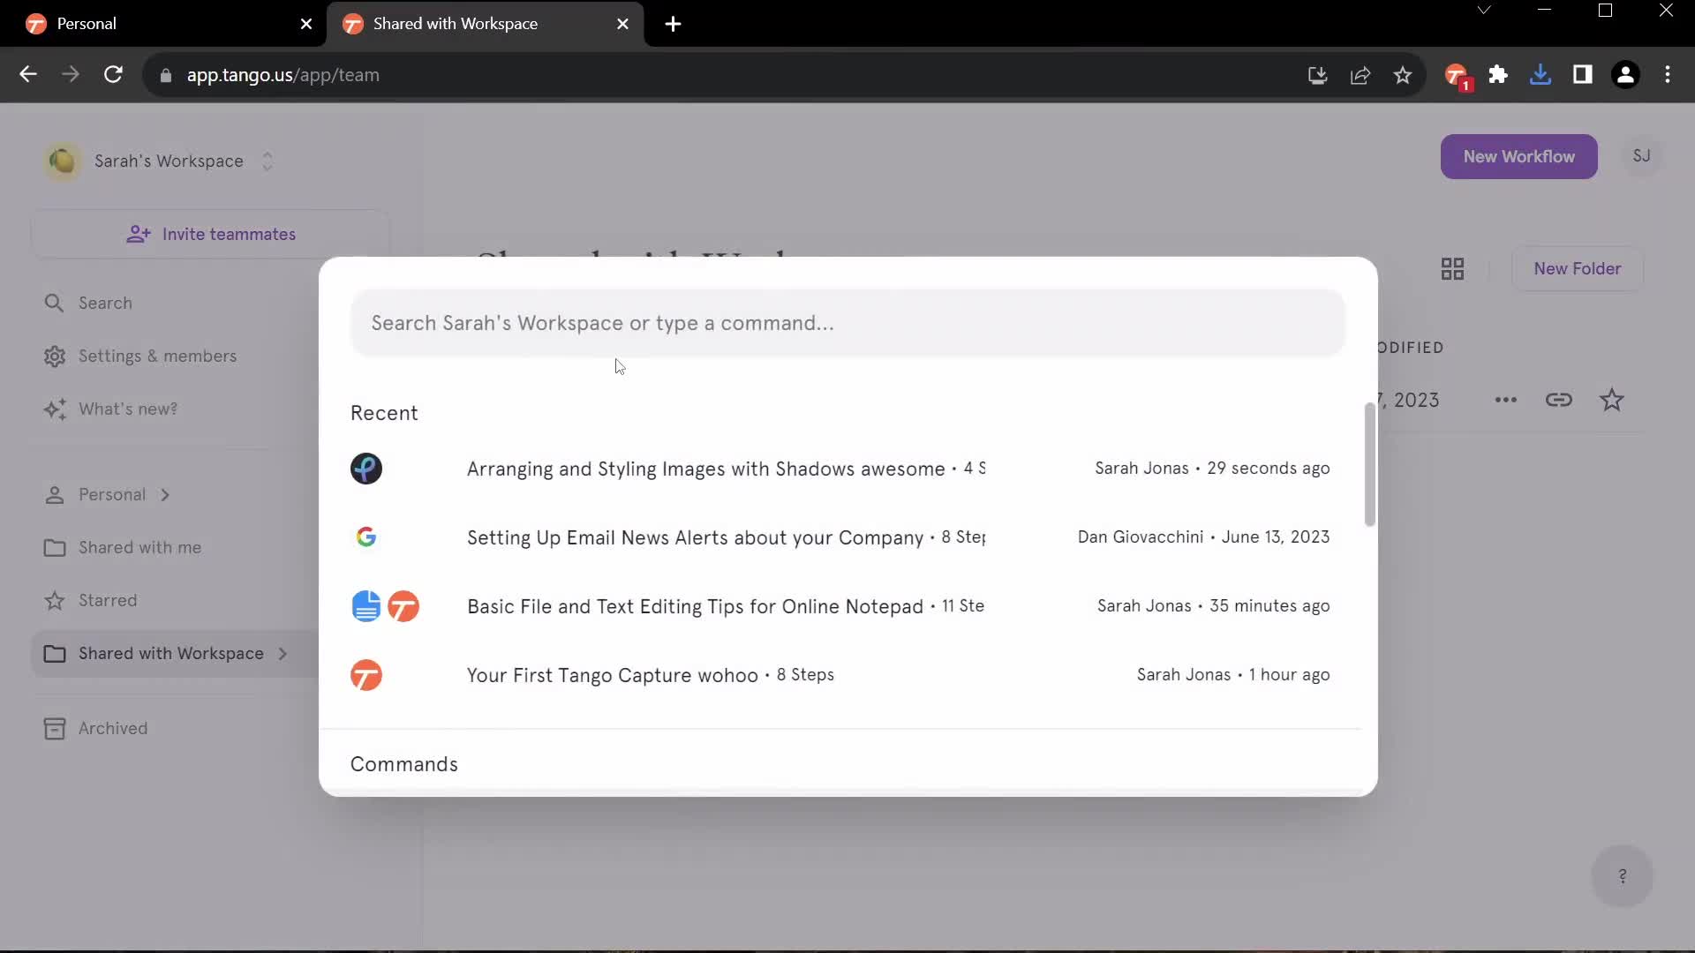Switch to the Personal browser tab

(x=163, y=24)
